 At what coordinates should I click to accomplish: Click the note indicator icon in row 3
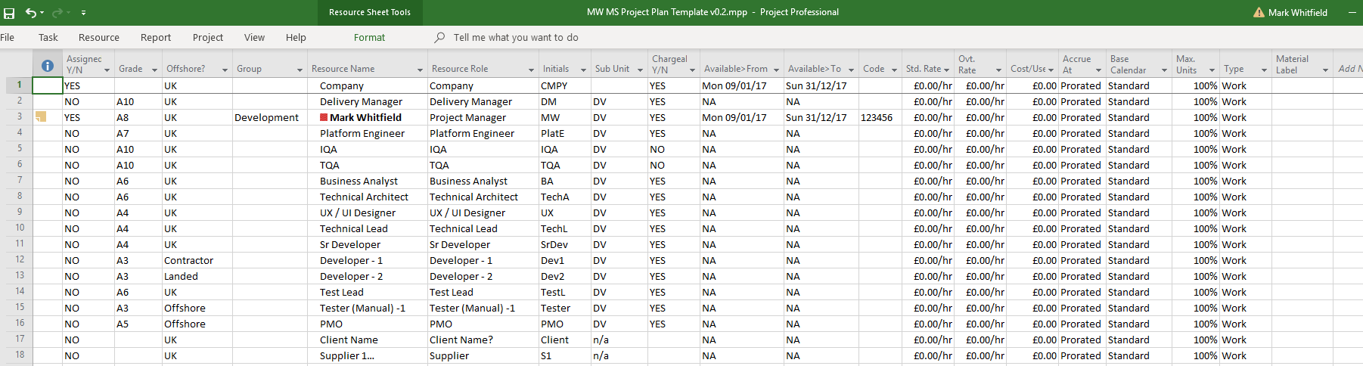(41, 117)
